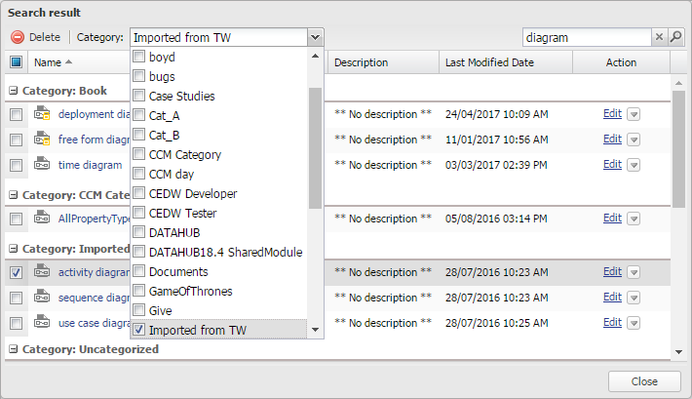The height and width of the screenshot is (399, 692).
Task: Select GameOfThrones in the category list
Action: pyautogui.click(x=138, y=291)
